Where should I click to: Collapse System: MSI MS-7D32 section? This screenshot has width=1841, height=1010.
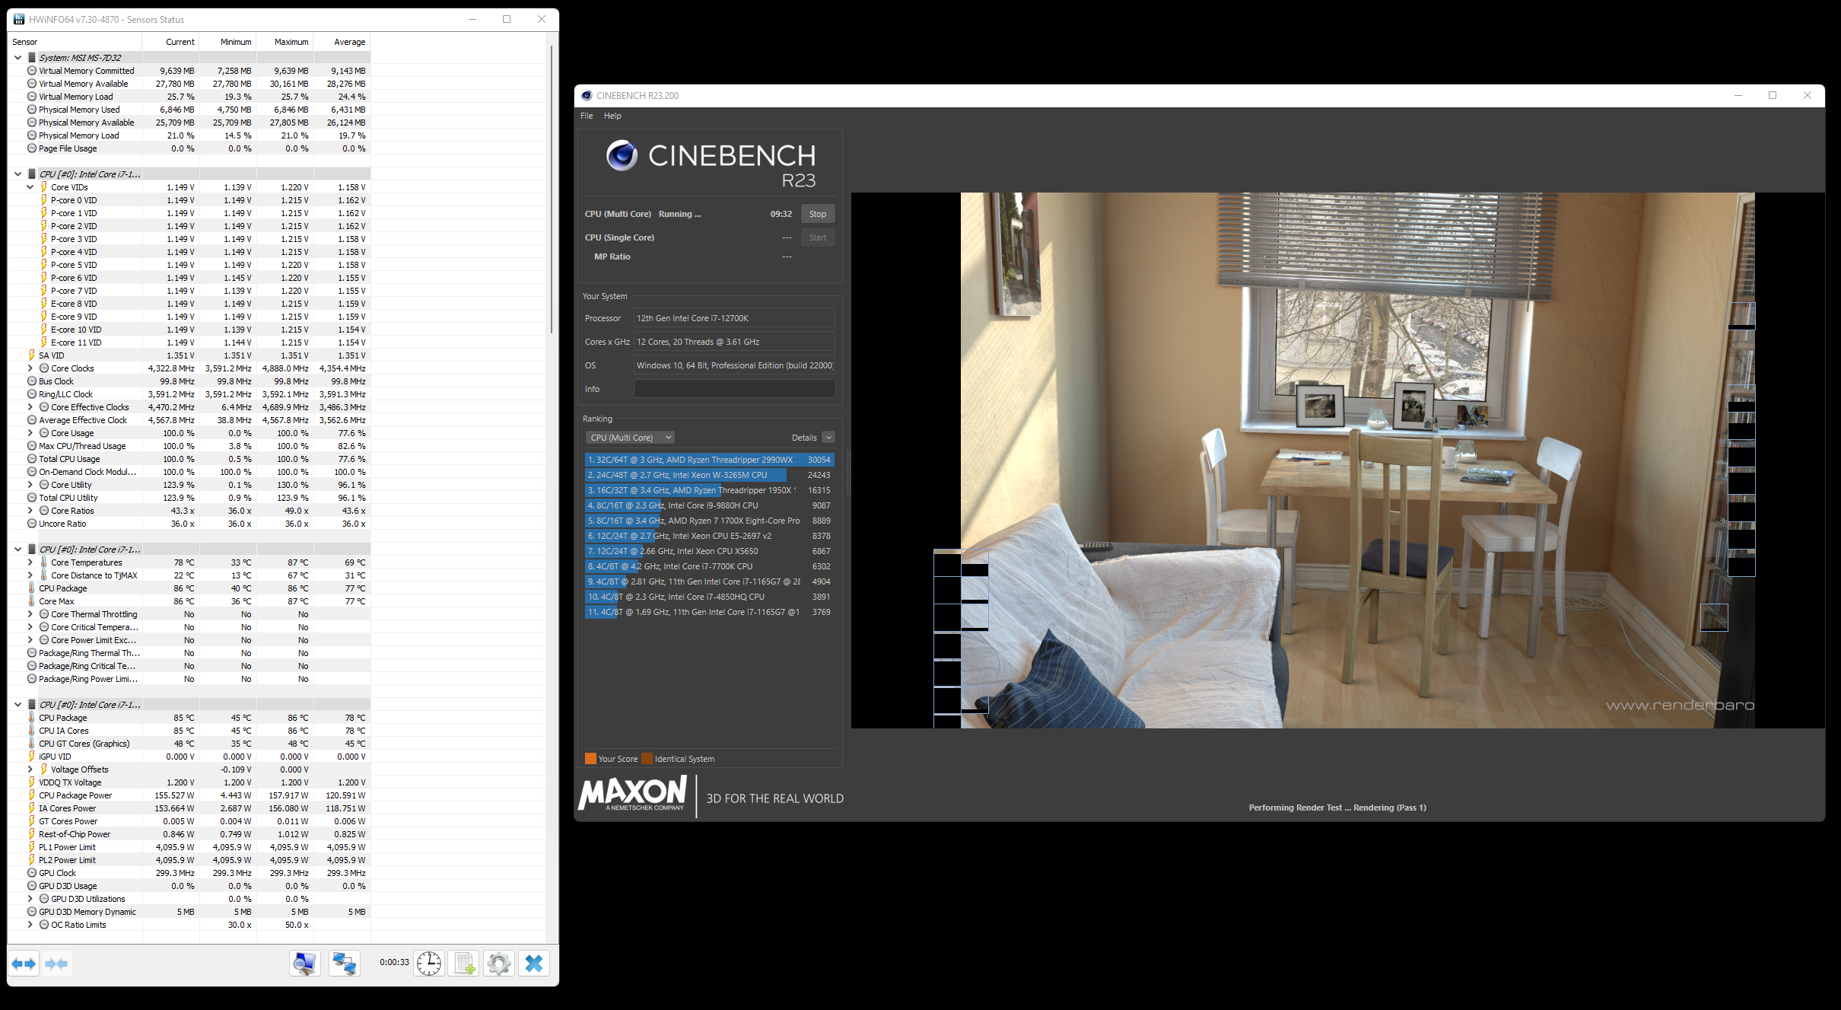(17, 58)
